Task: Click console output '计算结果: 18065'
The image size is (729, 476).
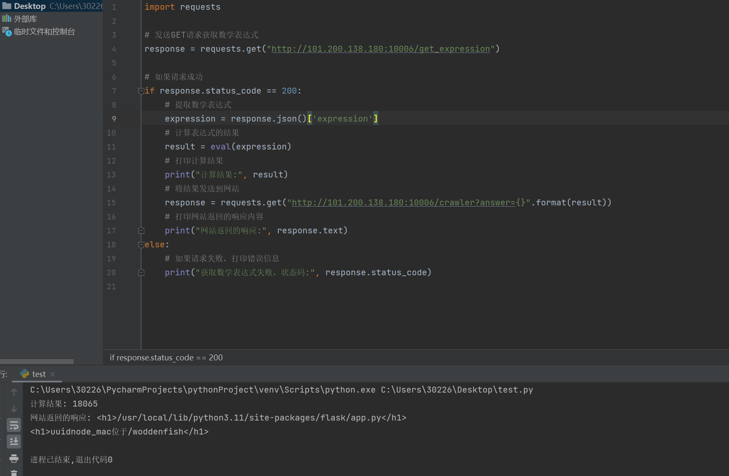Action: 64,404
